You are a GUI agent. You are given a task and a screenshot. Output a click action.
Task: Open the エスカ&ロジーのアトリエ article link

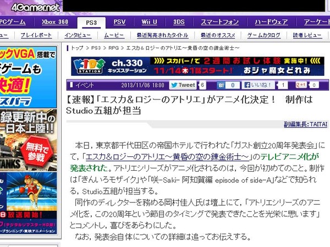[167, 156]
